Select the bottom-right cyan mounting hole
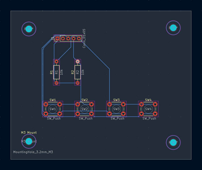 [173, 143]
